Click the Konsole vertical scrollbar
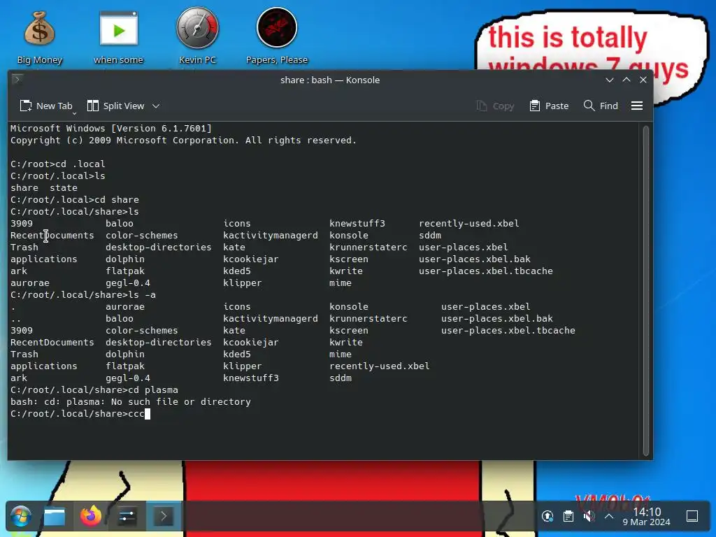 click(645, 290)
